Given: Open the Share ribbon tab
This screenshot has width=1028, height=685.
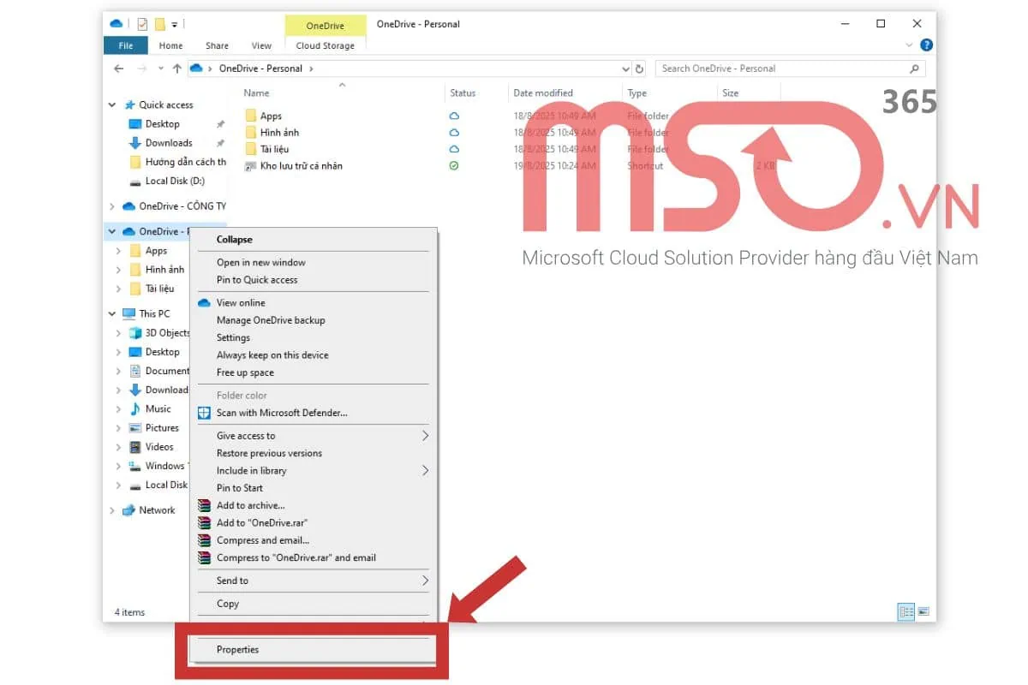Looking at the screenshot, I should [x=217, y=45].
